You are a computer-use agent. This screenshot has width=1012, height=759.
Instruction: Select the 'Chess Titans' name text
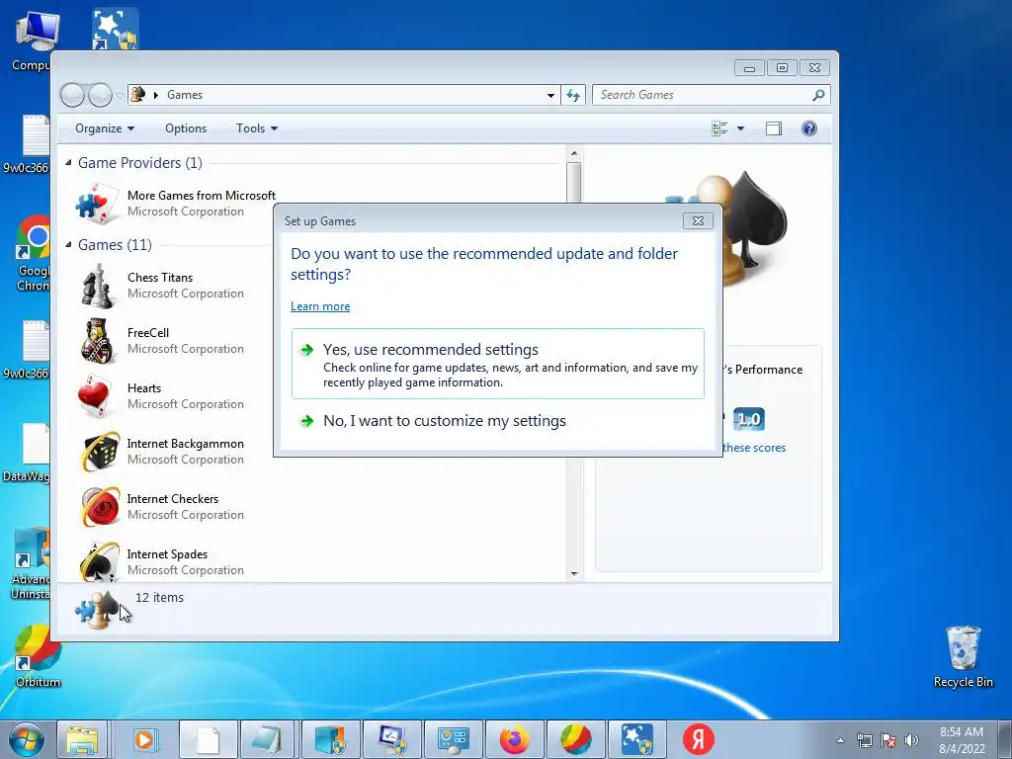[160, 278]
